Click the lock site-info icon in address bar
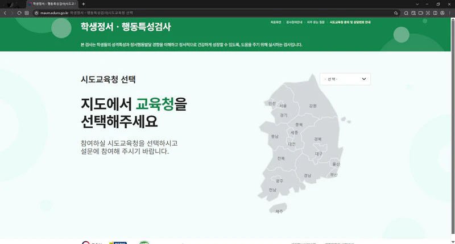455x244 pixels. point(36,12)
